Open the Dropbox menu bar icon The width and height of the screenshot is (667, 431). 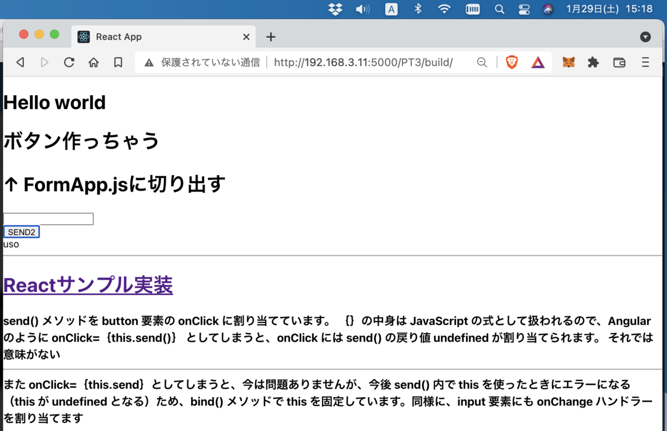335,9
